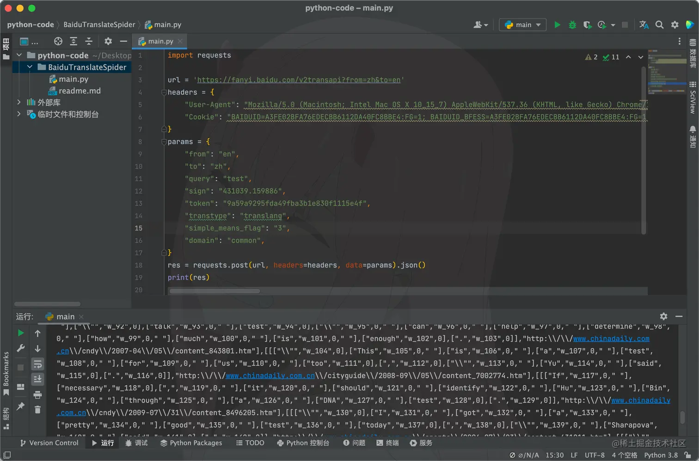This screenshot has width=699, height=461.
Task: Open TODO tool window
Action: (x=250, y=443)
